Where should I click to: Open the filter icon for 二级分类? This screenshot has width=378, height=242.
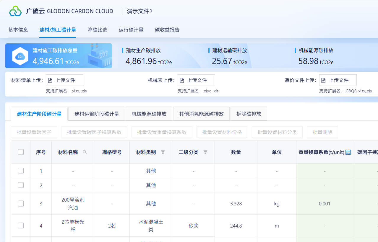pos(205,152)
